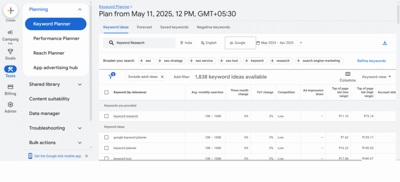Click the filter funnel icon
Screen dimensions: 400x182
click(111, 77)
